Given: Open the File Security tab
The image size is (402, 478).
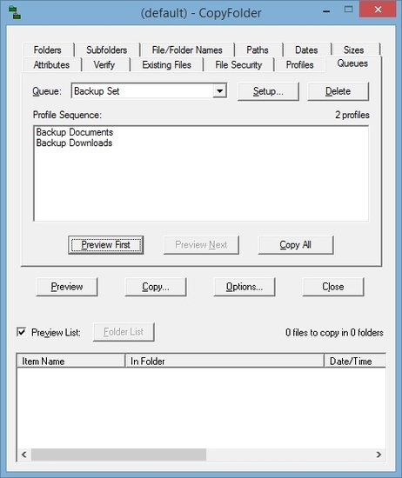Looking at the screenshot, I should [x=238, y=64].
